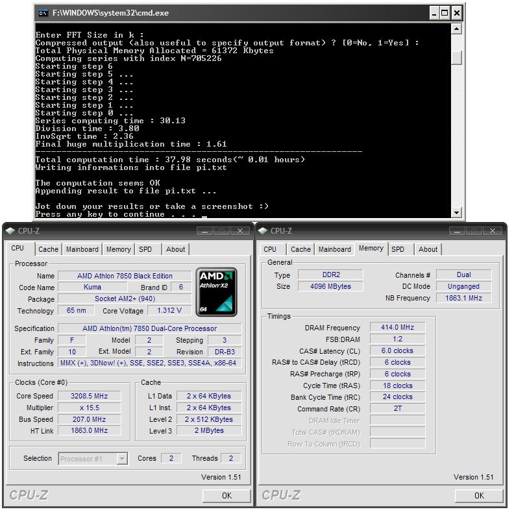Image resolution: width=514 pixels, height=514 pixels.
Task: Click the Command Rate 2T value
Action: pos(397,408)
